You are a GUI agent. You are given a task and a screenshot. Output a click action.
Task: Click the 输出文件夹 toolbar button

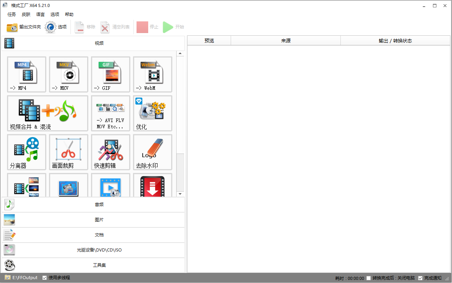click(x=24, y=27)
